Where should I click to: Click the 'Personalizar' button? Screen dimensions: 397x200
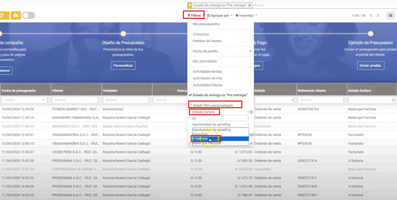click(x=123, y=65)
